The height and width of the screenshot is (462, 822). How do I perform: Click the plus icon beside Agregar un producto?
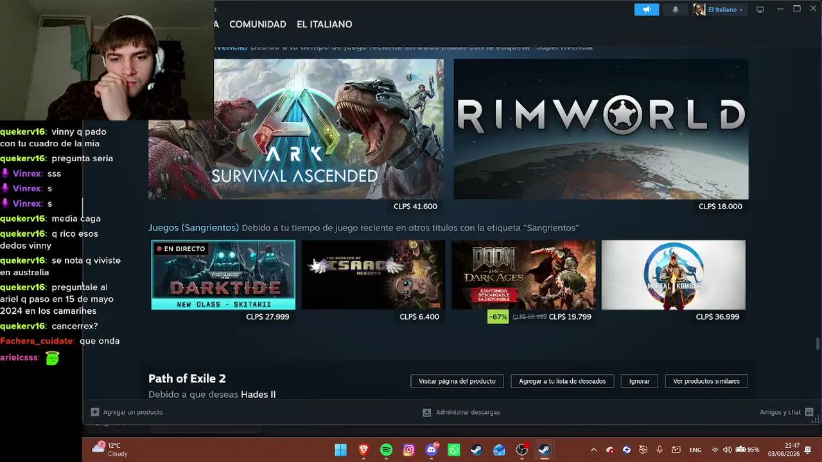tap(95, 412)
